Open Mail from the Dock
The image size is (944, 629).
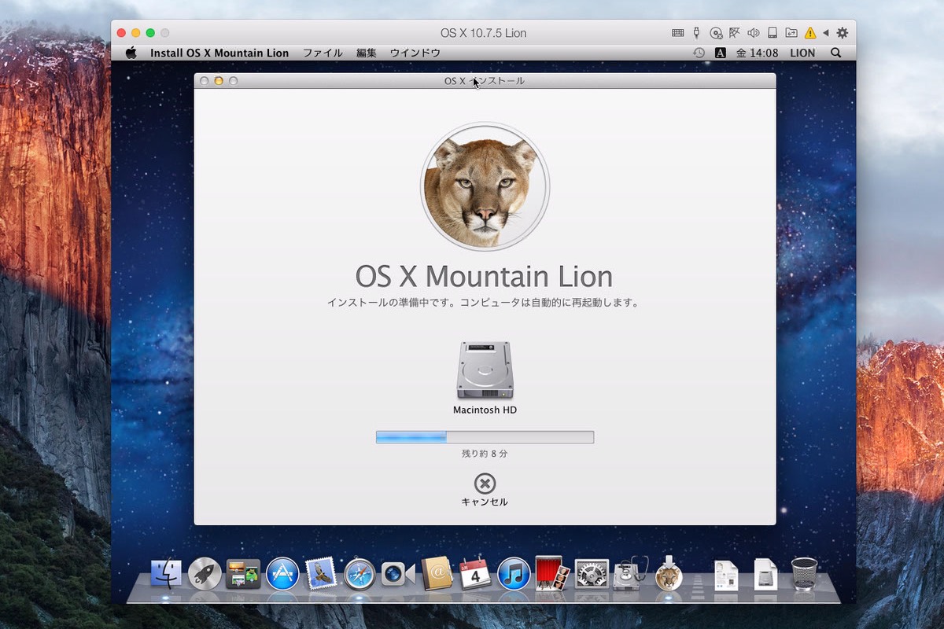[x=321, y=574]
